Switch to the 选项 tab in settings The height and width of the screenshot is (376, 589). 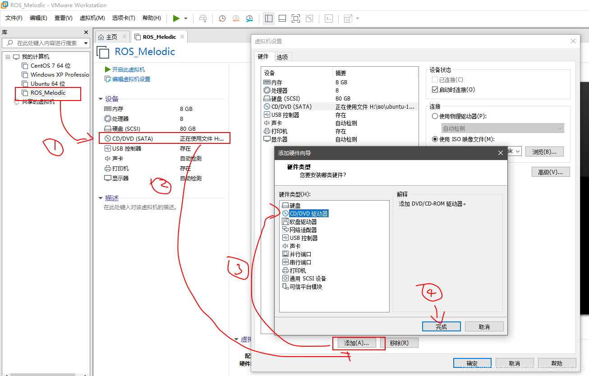pyautogui.click(x=282, y=57)
